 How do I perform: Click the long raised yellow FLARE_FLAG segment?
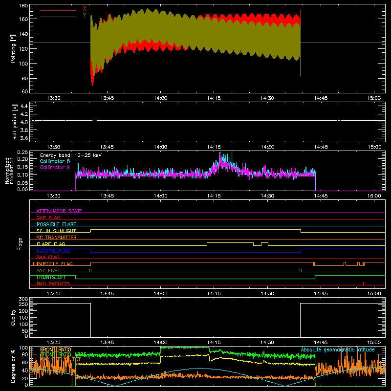(230, 242)
